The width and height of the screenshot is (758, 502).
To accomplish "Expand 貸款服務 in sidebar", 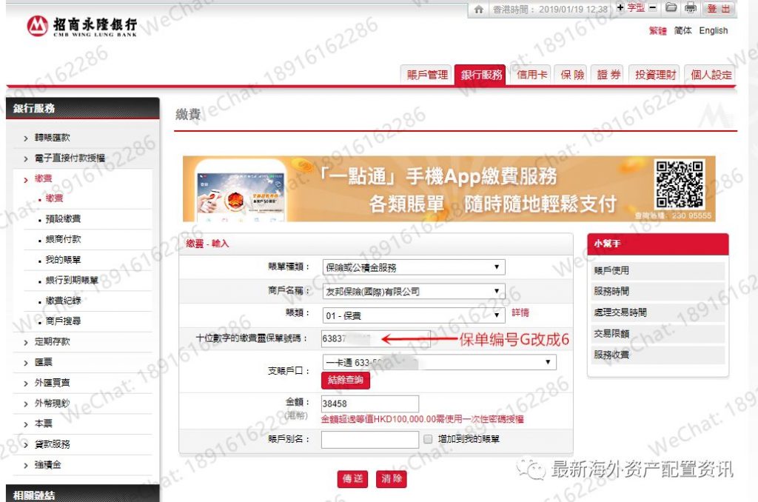I will (52, 444).
